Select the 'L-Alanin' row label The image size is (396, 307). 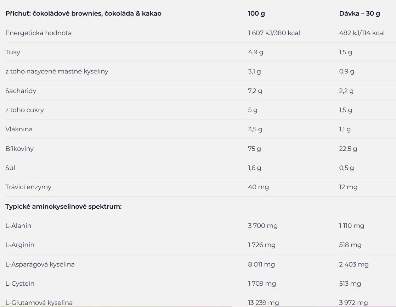click(x=18, y=225)
